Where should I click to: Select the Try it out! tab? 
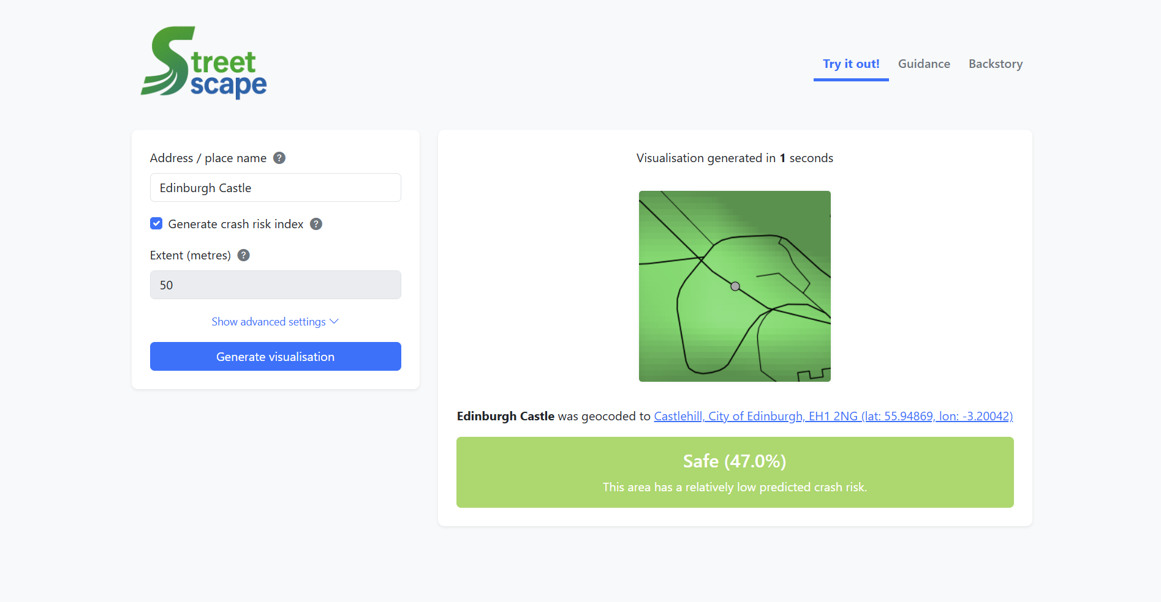tap(851, 64)
